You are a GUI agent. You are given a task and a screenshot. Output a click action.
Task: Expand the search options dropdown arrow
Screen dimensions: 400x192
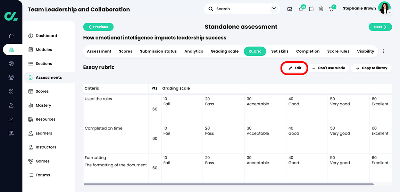coord(274,9)
